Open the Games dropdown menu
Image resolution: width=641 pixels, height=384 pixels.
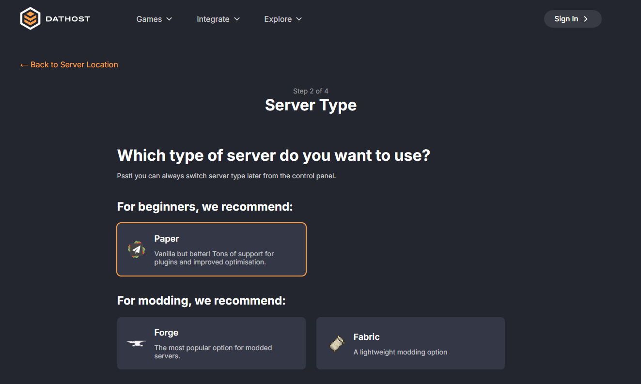tap(154, 19)
